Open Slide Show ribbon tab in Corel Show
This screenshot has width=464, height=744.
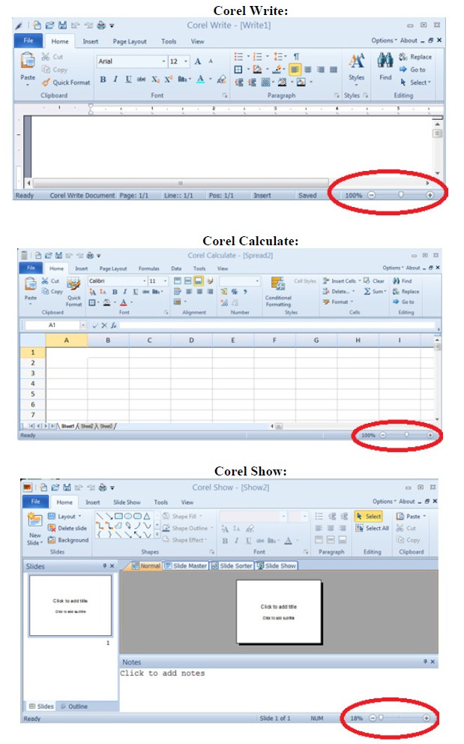tap(127, 502)
